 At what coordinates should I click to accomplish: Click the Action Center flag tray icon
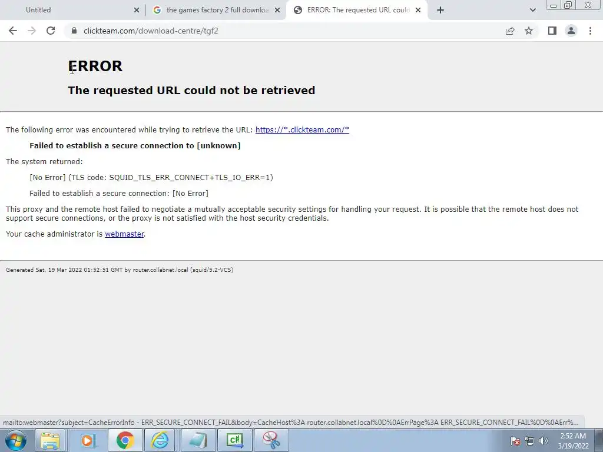[x=515, y=441]
